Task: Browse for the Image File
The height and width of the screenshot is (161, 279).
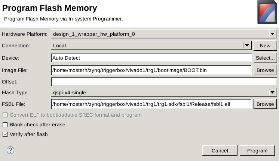Action: [265, 70]
